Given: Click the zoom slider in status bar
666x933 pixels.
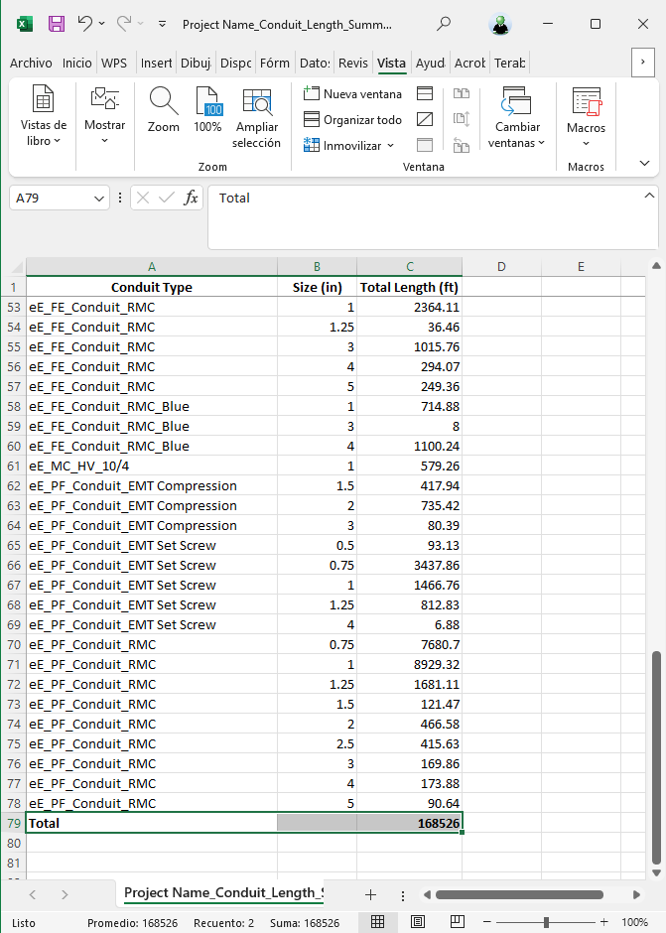Looking at the screenshot, I should coord(546,922).
